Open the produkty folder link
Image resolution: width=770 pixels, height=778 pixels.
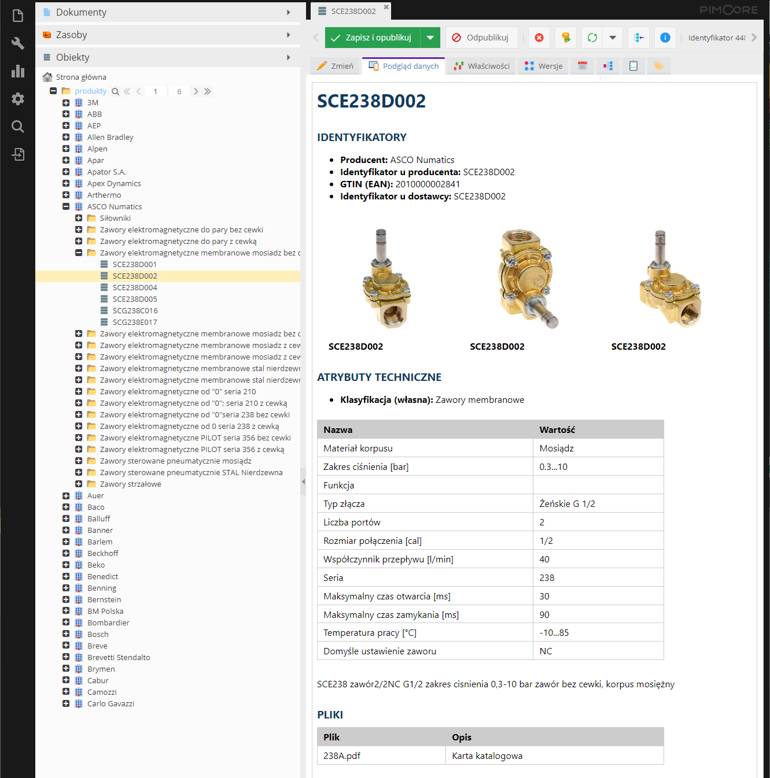90,91
